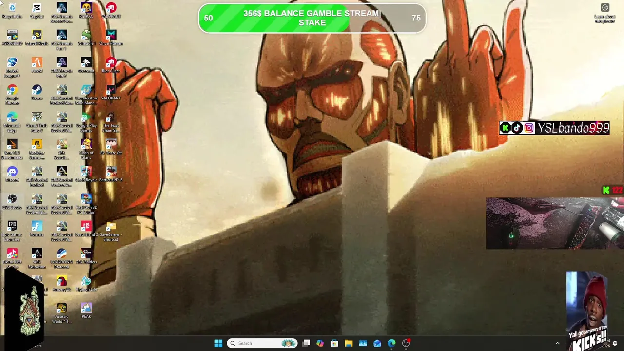This screenshot has width=624, height=351.
Task: Open Clash Royale desktop shortcut
Action: click(86, 175)
